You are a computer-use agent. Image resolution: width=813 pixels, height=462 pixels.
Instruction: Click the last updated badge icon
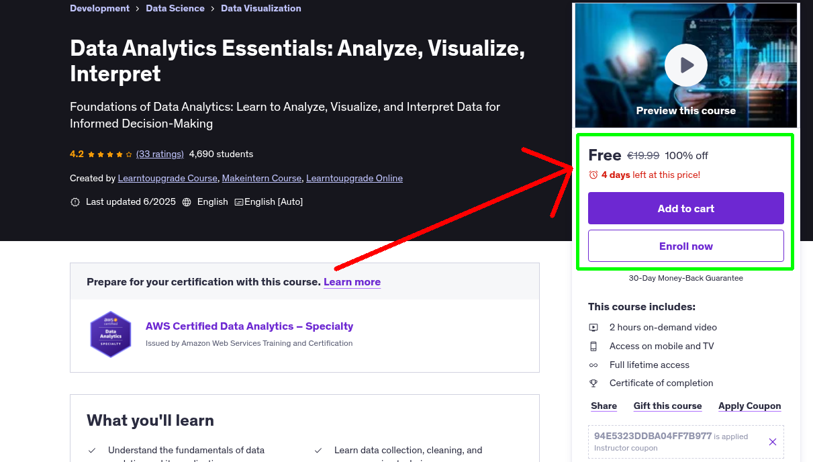[x=75, y=202]
